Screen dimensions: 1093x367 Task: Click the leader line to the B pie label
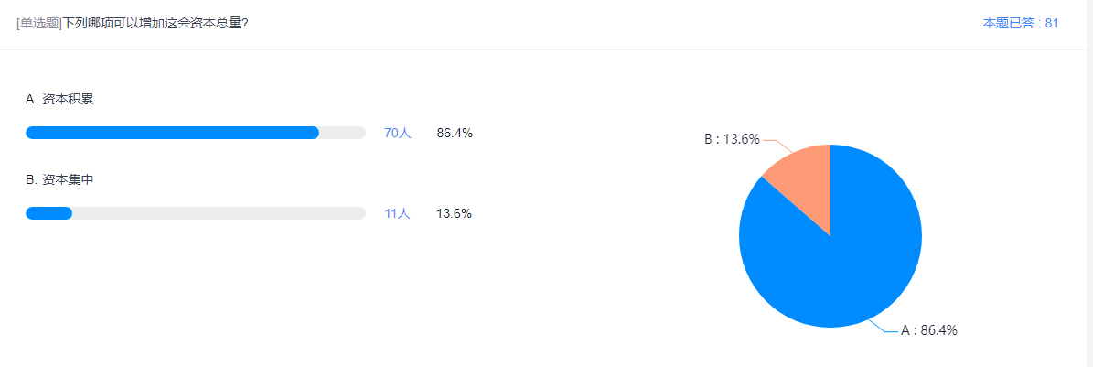pos(774,144)
